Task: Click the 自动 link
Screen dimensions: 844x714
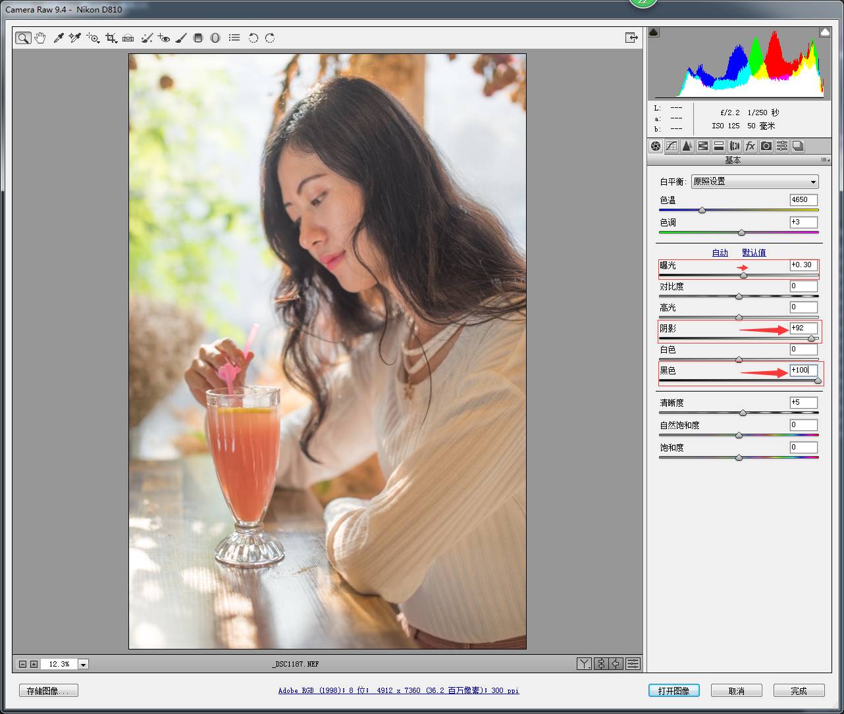Action: (x=720, y=253)
